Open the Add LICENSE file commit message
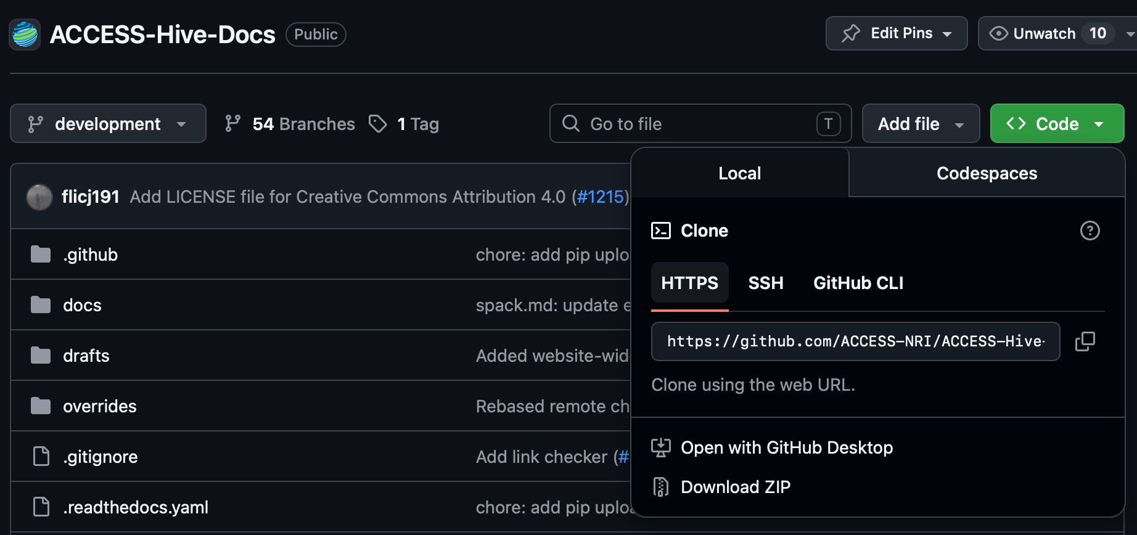This screenshot has width=1137, height=535. (x=348, y=197)
